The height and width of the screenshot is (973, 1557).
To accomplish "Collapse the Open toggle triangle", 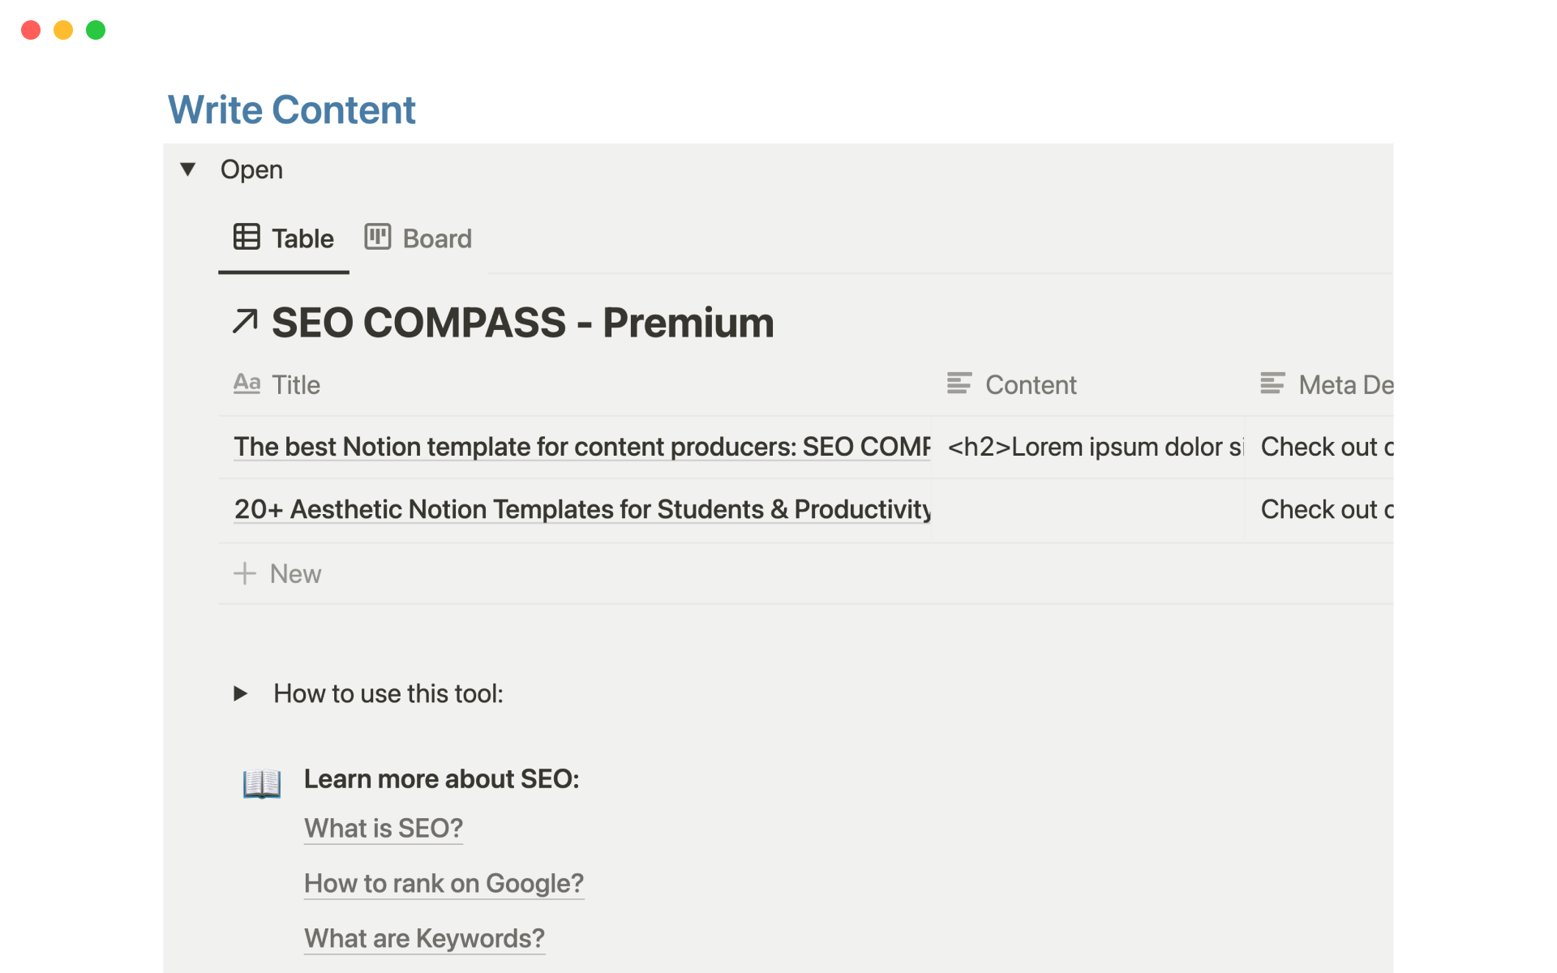I will [x=188, y=169].
